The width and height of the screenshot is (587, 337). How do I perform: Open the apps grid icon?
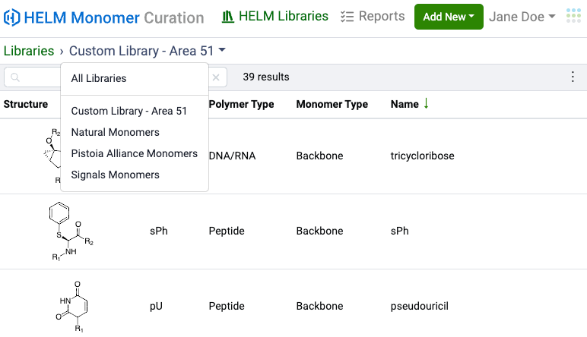[x=573, y=17]
